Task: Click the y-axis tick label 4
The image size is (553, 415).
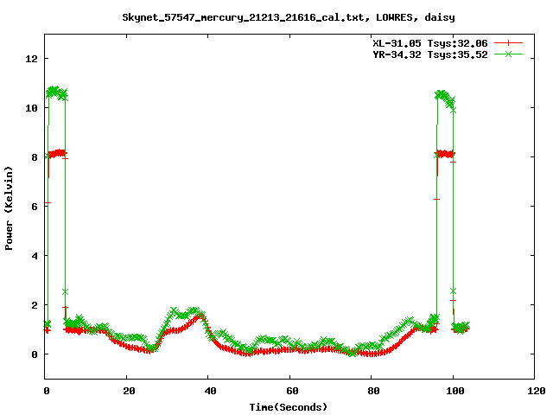Action: [x=35, y=256]
